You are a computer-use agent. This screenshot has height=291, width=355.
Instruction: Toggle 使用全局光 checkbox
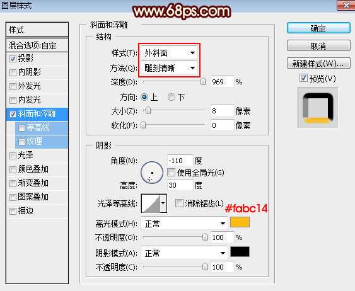point(171,173)
